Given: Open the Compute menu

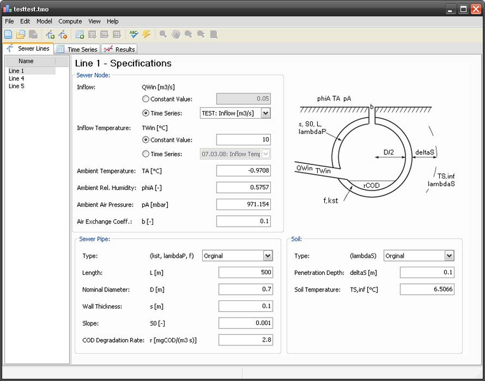Looking at the screenshot, I should pos(70,21).
